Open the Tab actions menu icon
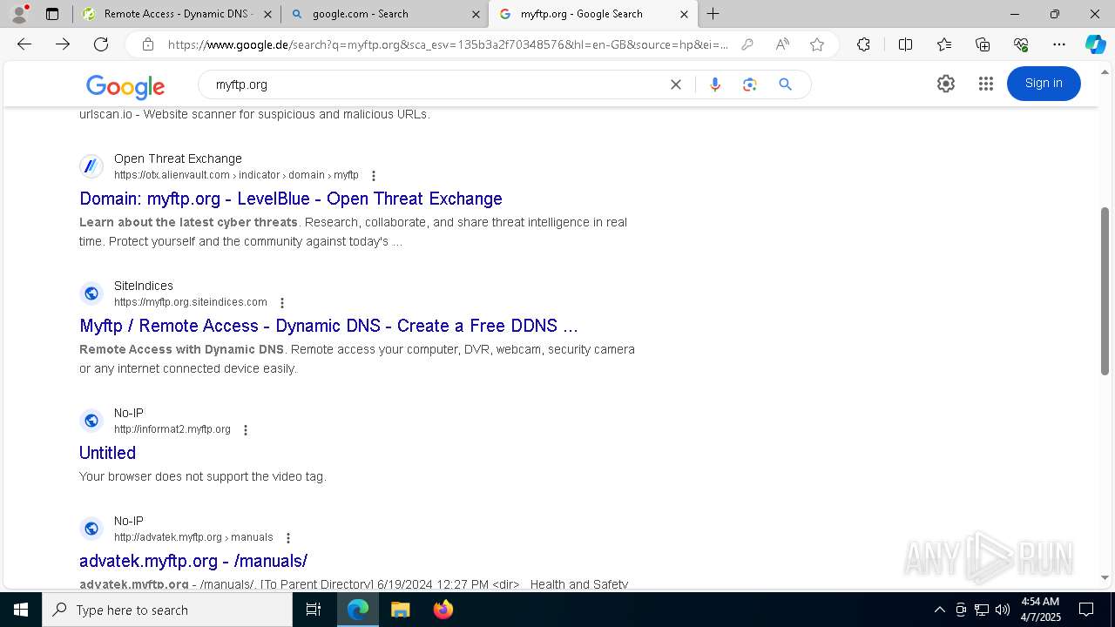Screen dimensions: 1115x627 pyautogui.click(x=52, y=14)
